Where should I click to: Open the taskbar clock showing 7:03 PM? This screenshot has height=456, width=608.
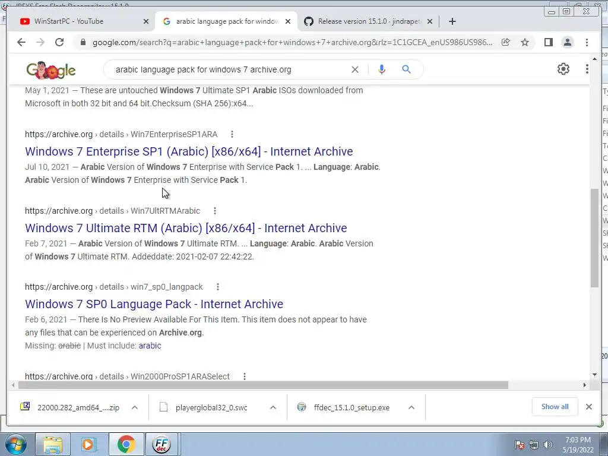click(x=578, y=445)
